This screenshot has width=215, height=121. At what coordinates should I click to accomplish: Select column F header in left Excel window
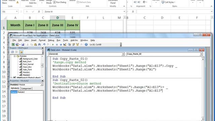point(88,18)
